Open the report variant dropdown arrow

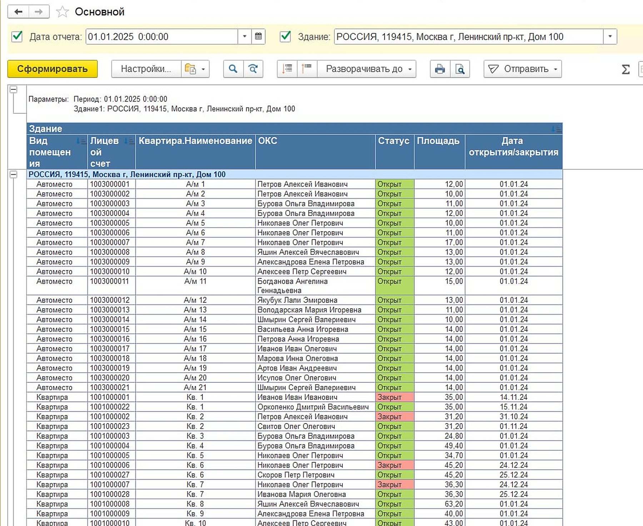pos(203,69)
